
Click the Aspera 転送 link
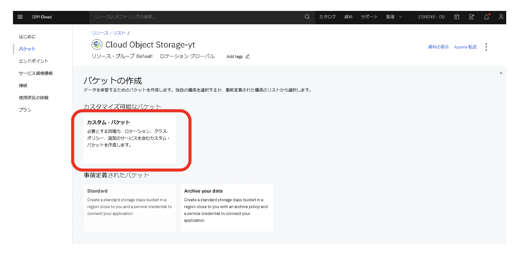465,47
